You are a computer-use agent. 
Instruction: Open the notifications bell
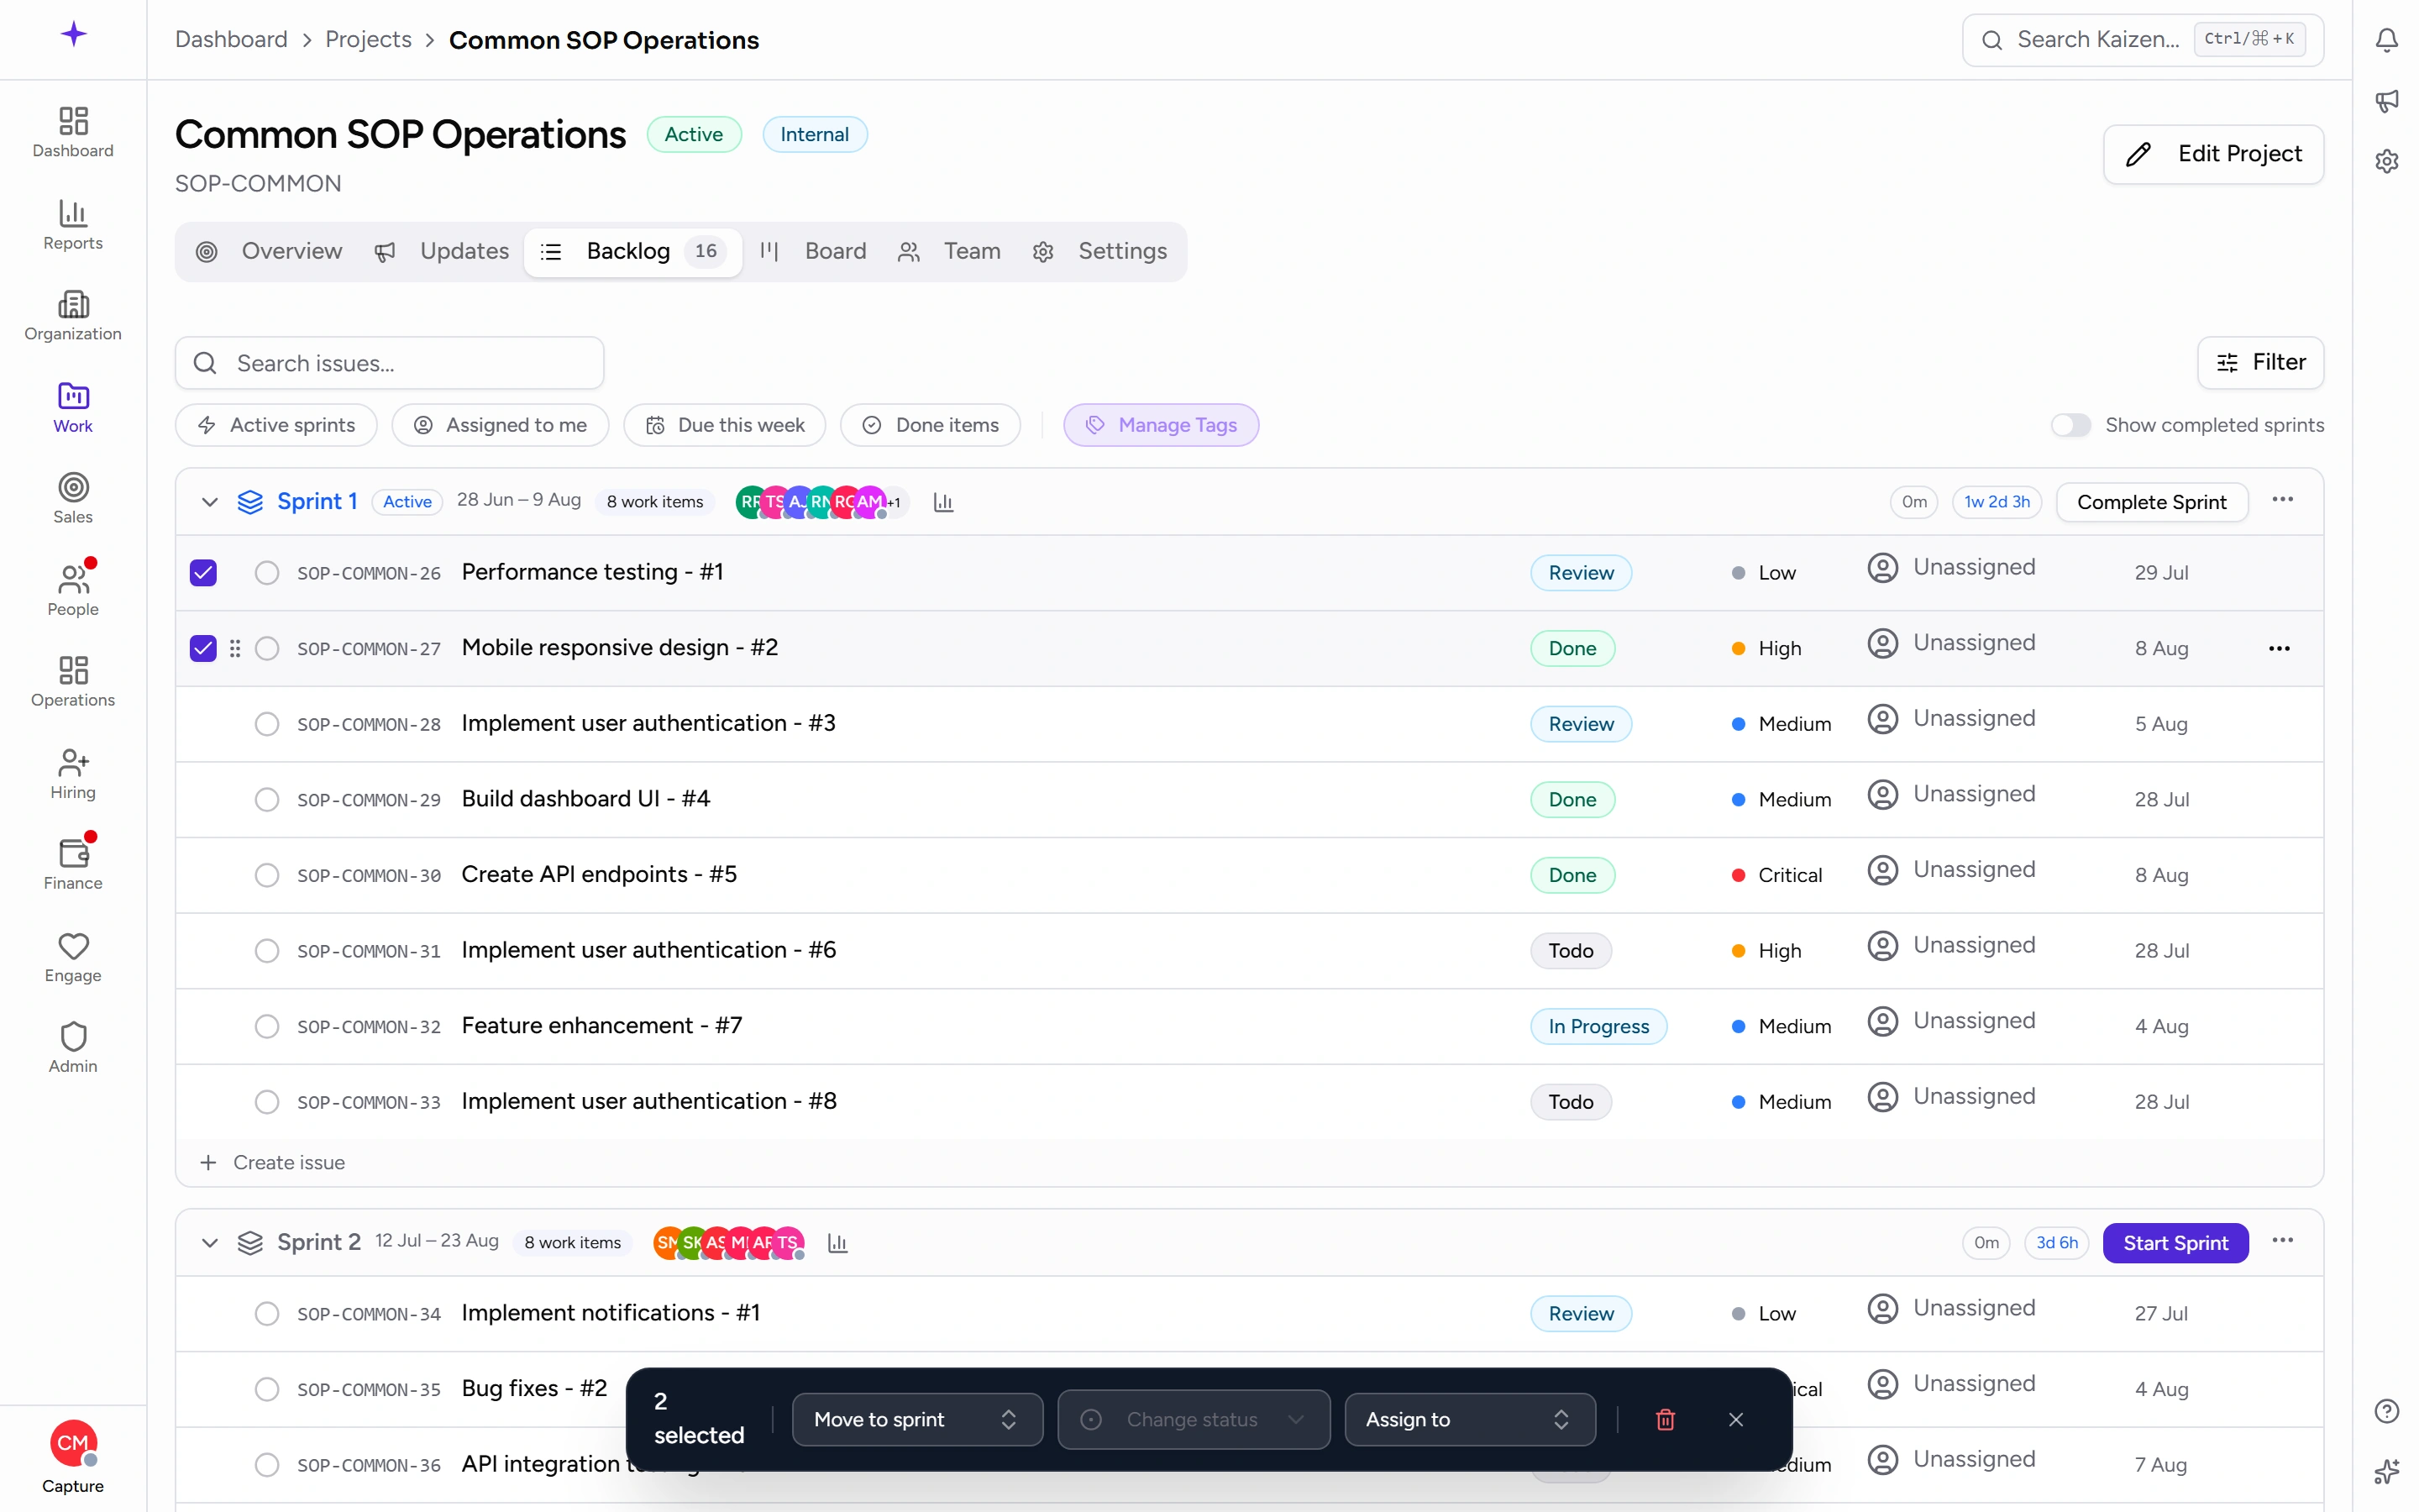click(x=2386, y=40)
